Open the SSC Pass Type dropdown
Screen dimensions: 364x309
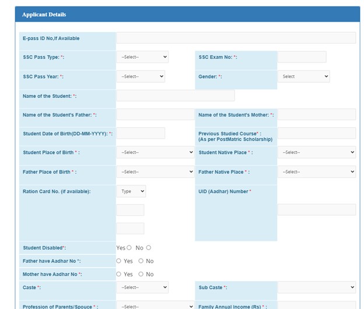[142, 57]
